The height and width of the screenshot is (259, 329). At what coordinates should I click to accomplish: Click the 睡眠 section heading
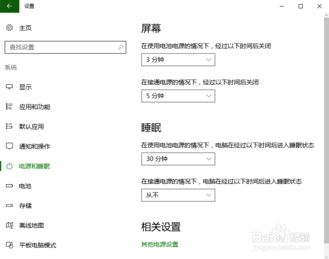point(151,128)
